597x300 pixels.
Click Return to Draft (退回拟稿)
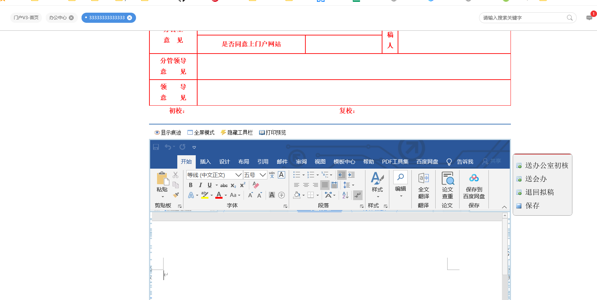click(535, 192)
